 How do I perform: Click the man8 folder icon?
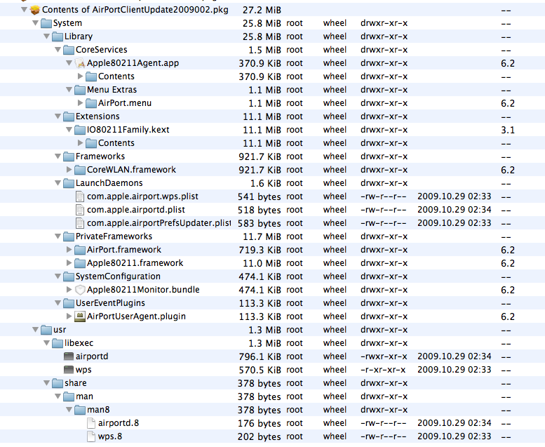coord(80,410)
